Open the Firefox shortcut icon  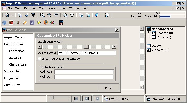point(45,22)
